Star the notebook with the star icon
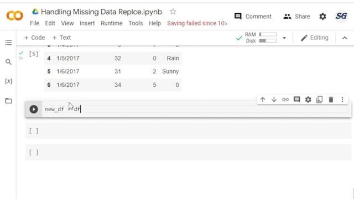This screenshot has width=354, height=199. [173, 11]
